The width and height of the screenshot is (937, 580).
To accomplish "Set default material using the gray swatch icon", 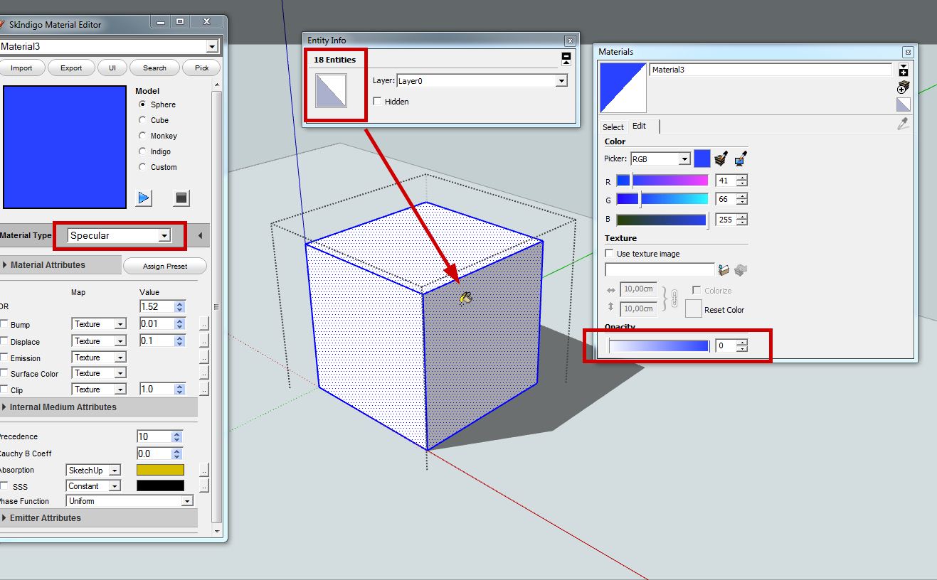I will [x=903, y=104].
